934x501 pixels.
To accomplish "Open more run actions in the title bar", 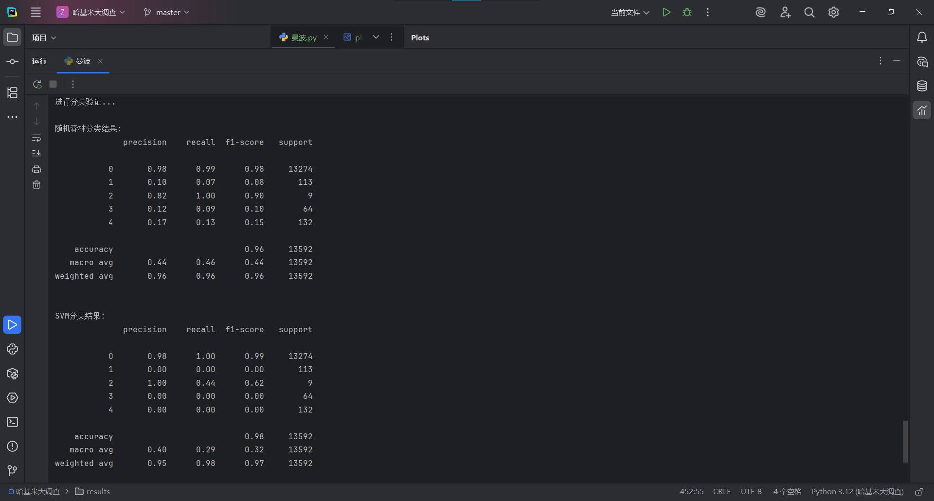I will [708, 12].
